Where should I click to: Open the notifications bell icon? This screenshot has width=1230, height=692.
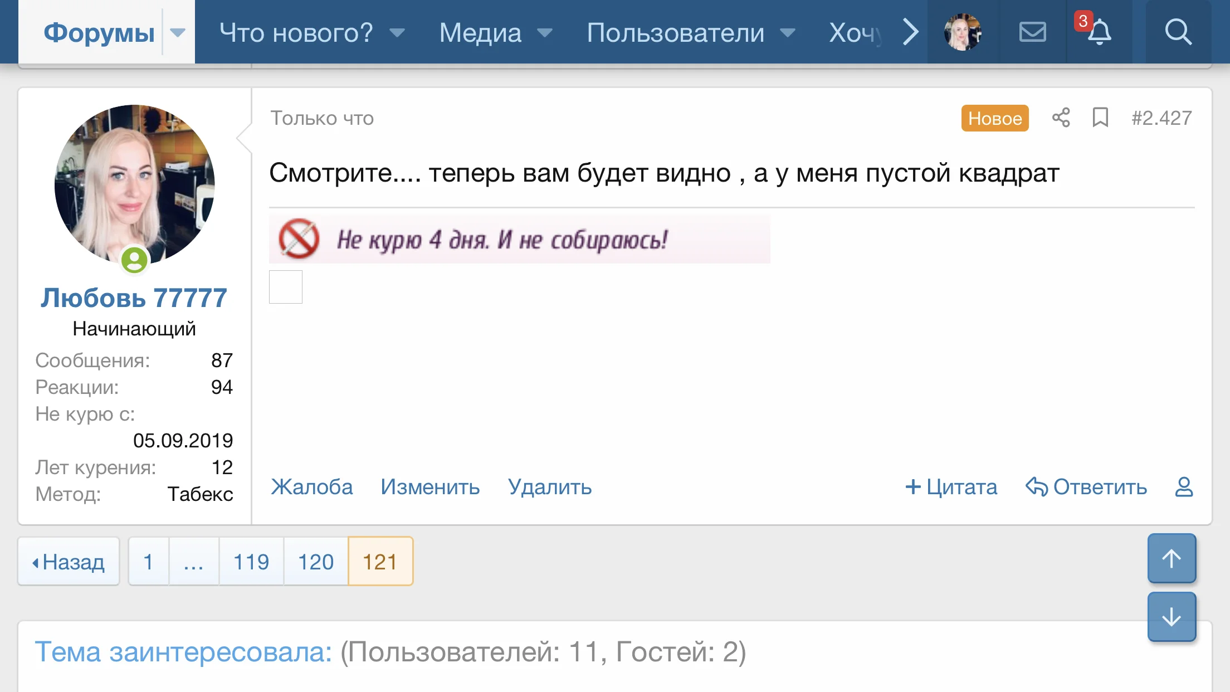pos(1099,32)
